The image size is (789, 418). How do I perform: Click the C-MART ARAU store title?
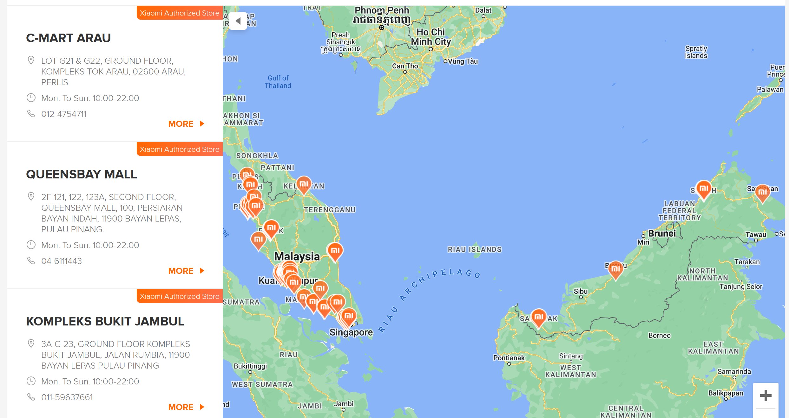(x=68, y=38)
